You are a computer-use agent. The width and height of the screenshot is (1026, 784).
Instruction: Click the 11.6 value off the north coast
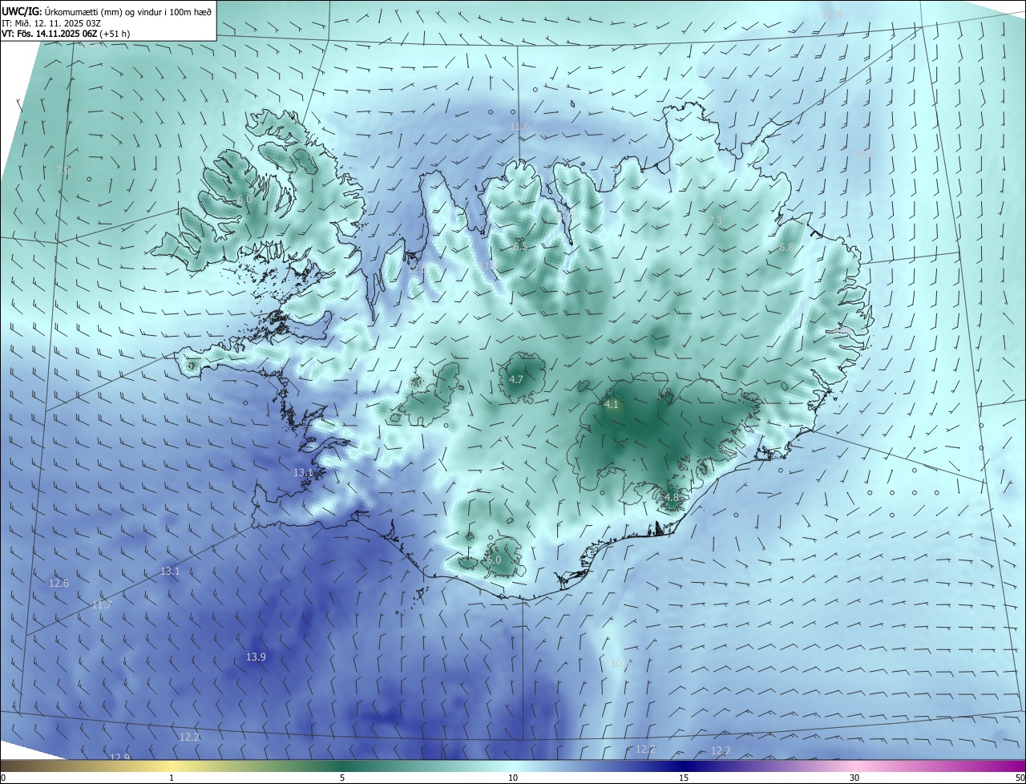[x=520, y=127]
